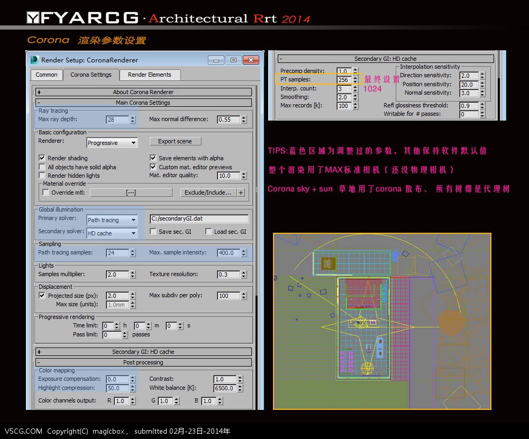The image size is (529, 439).
Task: Click the Contrast value field
Action: click(x=225, y=379)
